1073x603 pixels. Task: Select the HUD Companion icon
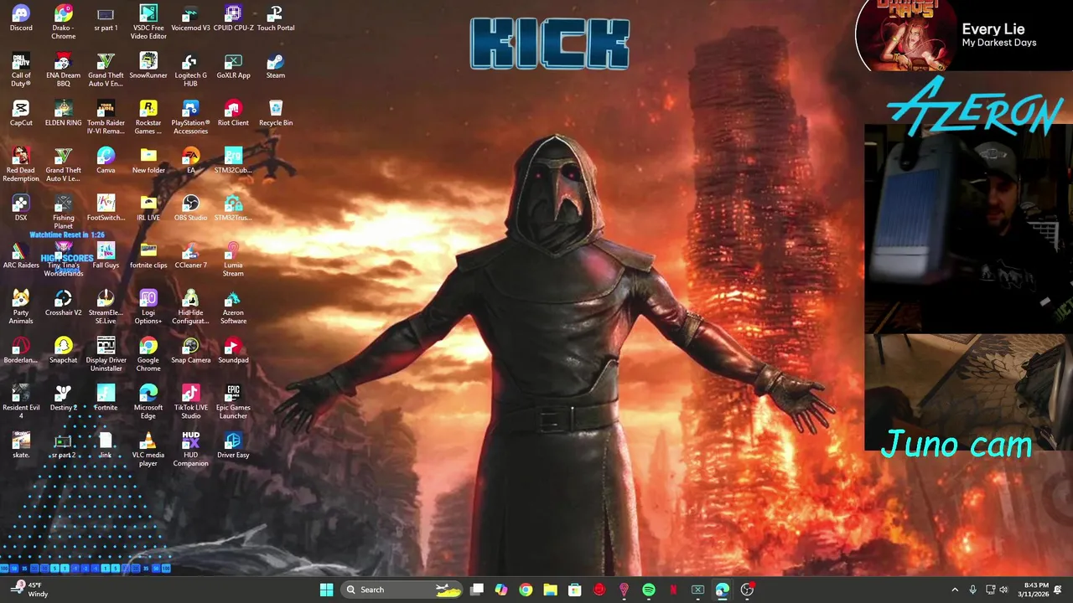190,451
